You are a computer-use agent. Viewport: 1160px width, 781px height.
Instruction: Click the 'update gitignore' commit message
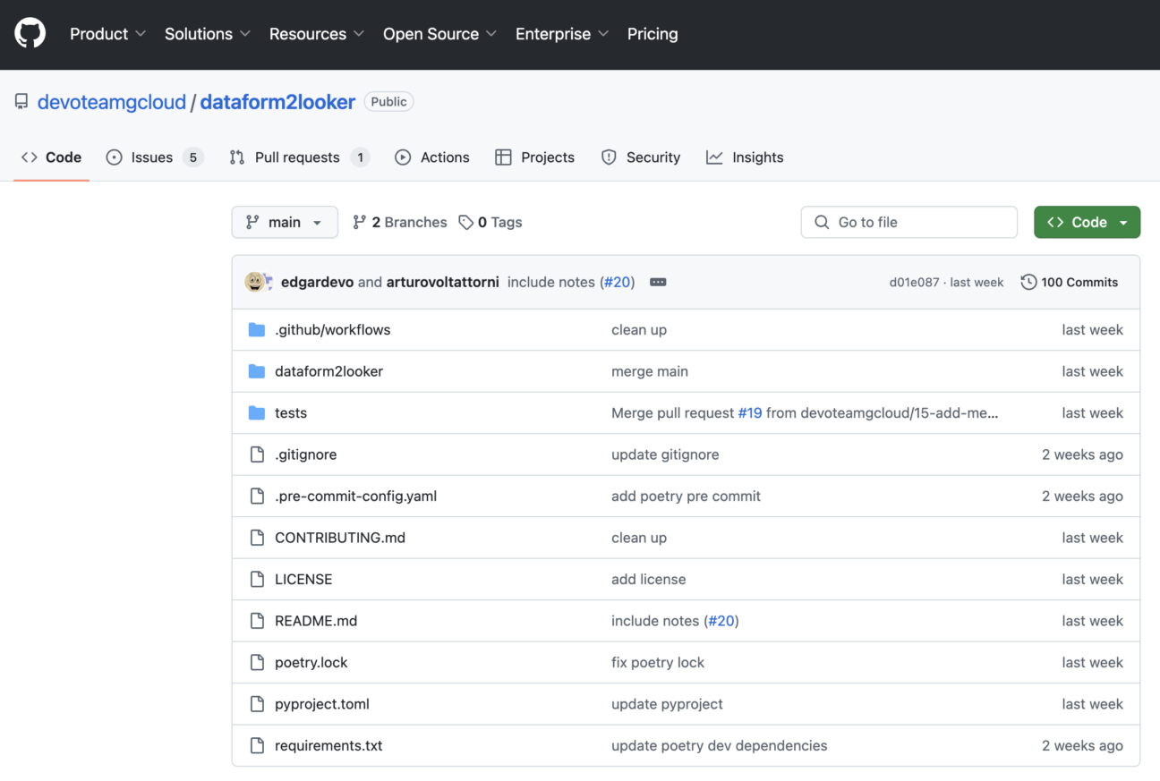665,454
